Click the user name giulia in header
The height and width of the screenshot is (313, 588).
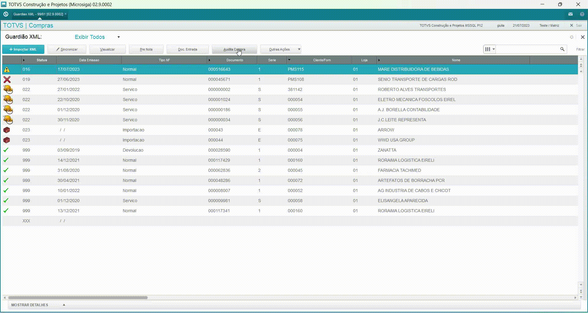coord(501,25)
